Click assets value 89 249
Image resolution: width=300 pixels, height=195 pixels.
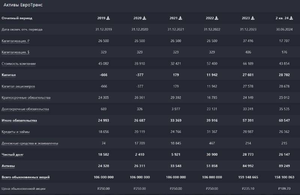284,166
